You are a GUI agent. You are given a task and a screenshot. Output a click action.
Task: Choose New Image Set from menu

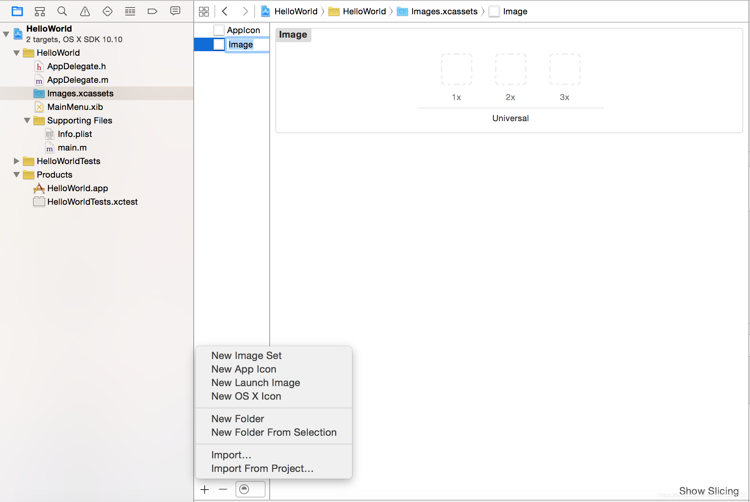246,356
